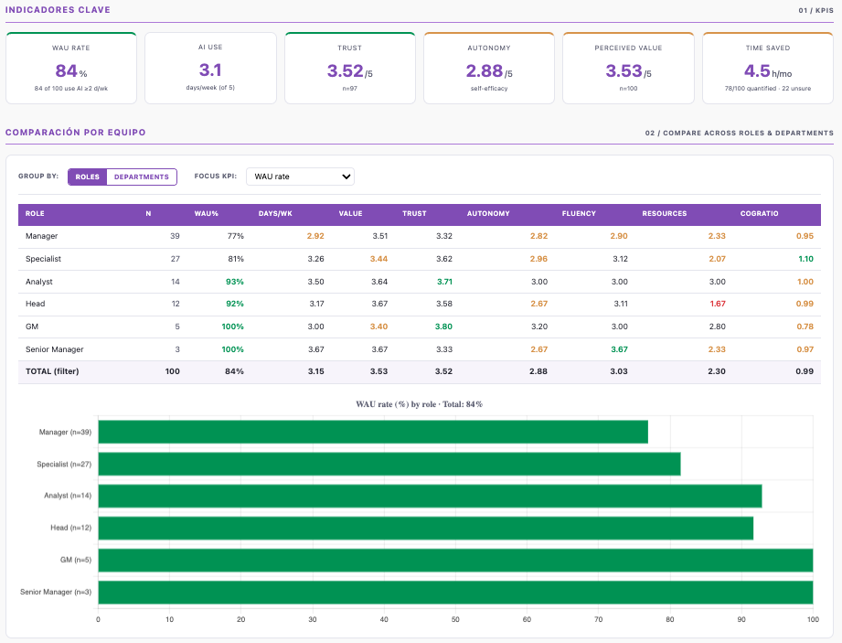
Task: Click Specialist WAU% value 81%
Action: [x=236, y=259]
